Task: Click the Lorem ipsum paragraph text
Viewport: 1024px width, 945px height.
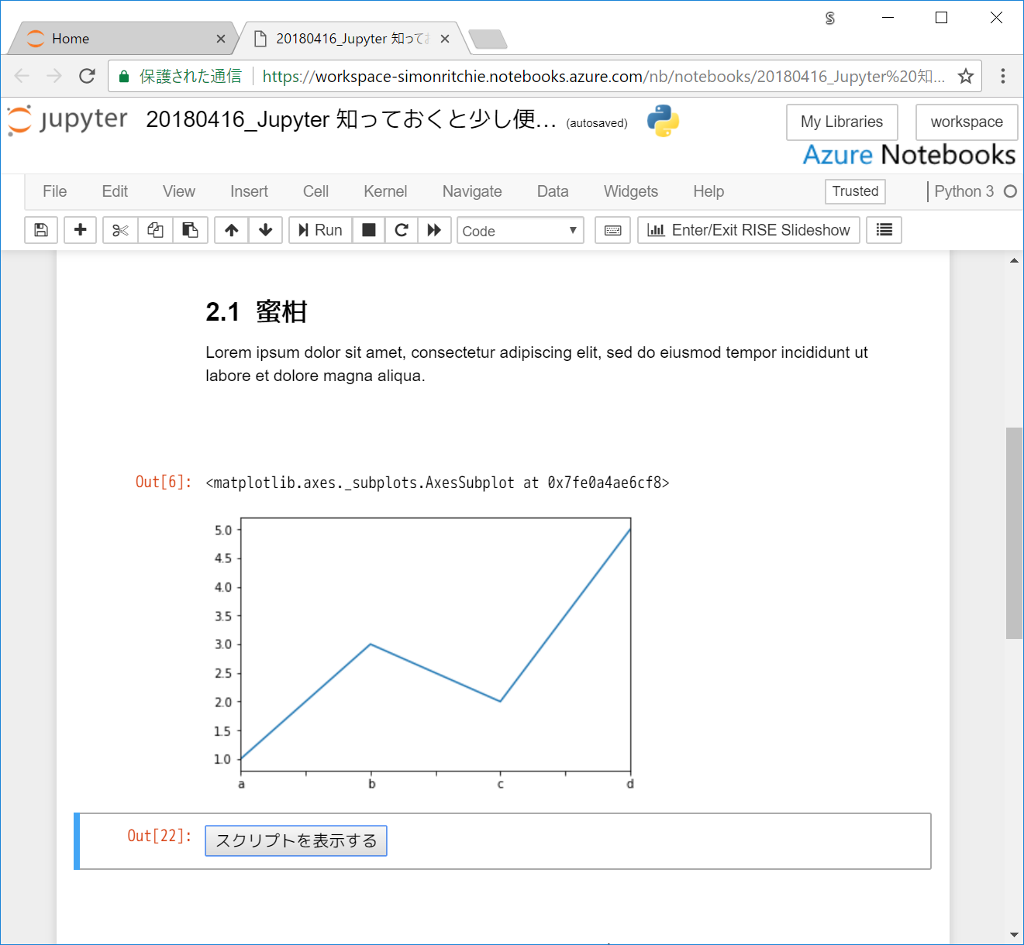Action: 536,364
